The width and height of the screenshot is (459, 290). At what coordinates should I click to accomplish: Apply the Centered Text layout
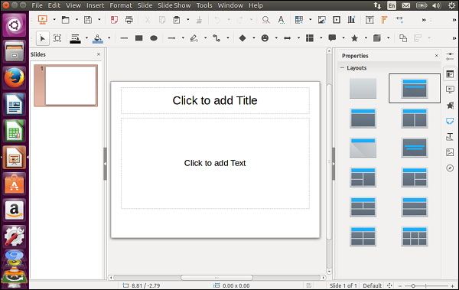point(415,148)
